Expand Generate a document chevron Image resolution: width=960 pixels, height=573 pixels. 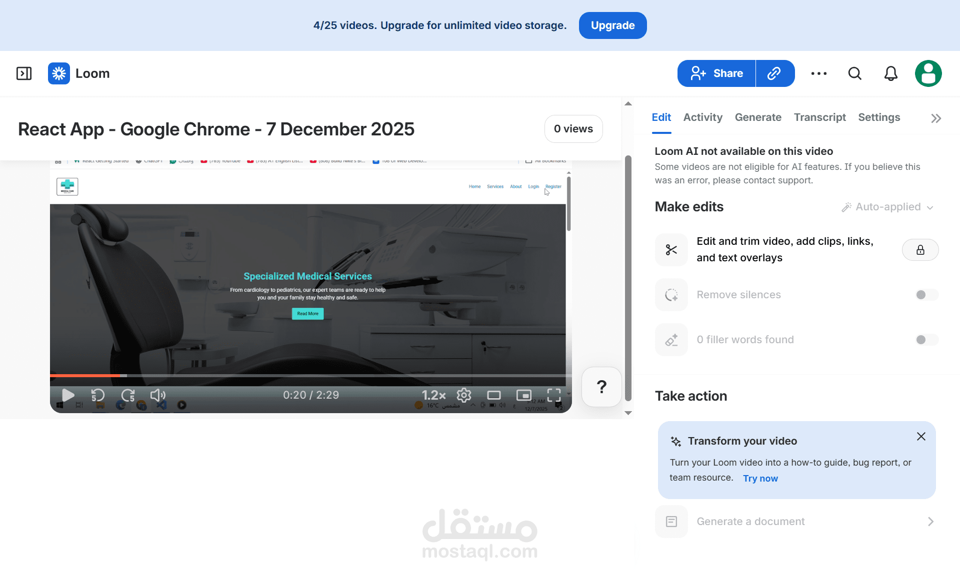point(930,522)
